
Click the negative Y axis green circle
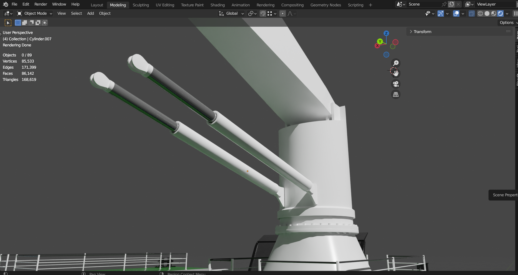(x=393, y=47)
